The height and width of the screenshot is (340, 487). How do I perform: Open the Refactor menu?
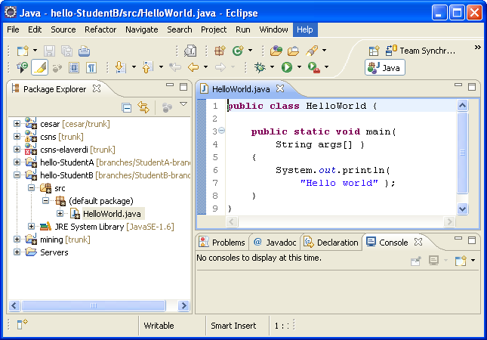100,29
